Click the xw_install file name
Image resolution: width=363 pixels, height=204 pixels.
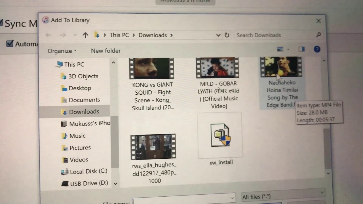click(221, 162)
